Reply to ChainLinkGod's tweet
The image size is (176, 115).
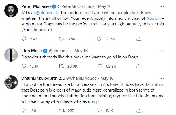click(24, 110)
